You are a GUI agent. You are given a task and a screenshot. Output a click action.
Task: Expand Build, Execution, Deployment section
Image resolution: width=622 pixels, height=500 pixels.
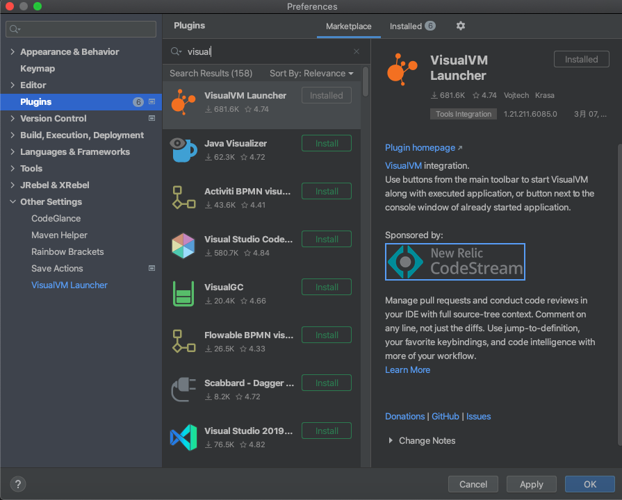(13, 135)
